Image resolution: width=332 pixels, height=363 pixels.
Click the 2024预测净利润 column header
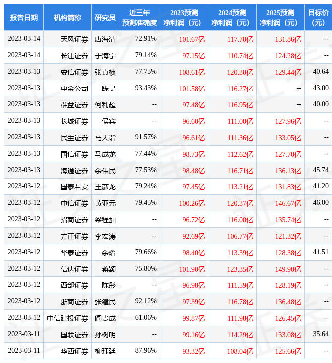click(x=232, y=17)
